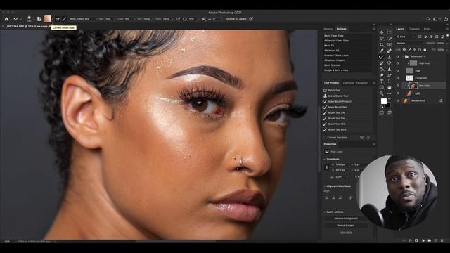
Task: Click the Remove Background button
Action: [x=346, y=219]
